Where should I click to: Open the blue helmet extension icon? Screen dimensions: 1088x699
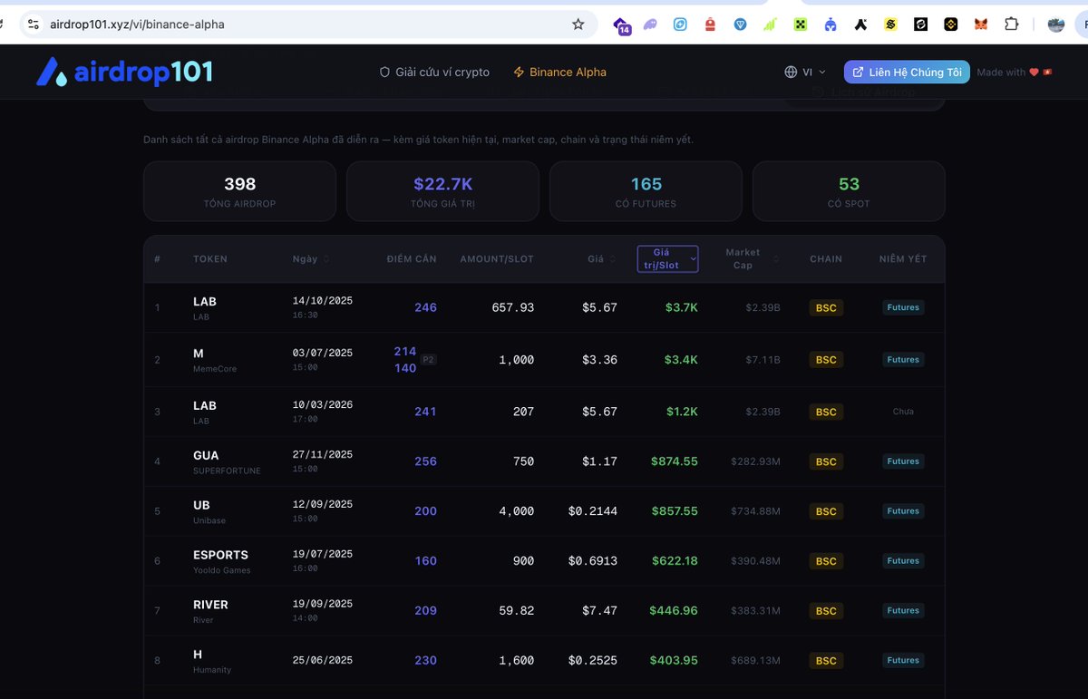[831, 24]
